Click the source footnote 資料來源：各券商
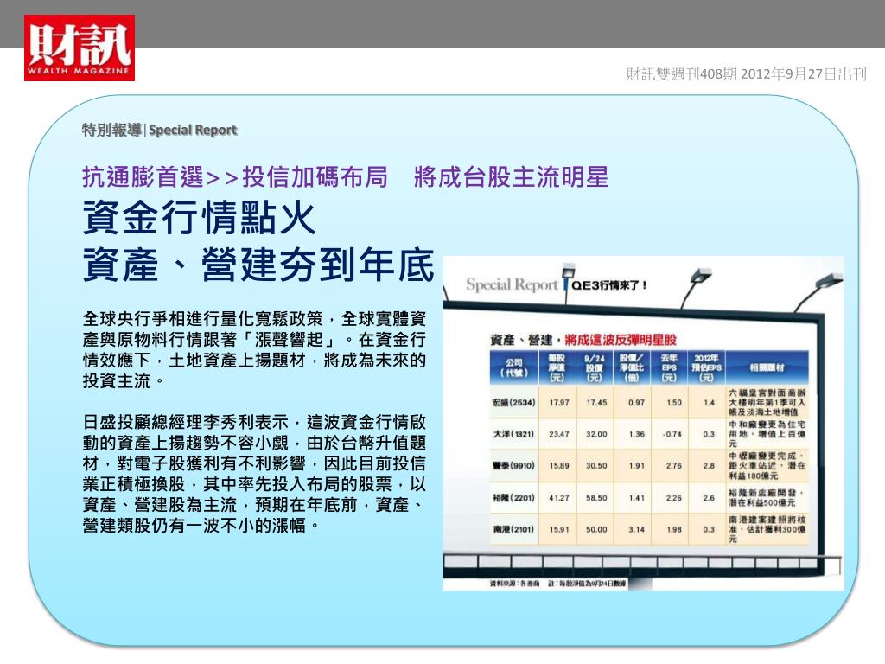The height and width of the screenshot is (664, 885). 514,584
